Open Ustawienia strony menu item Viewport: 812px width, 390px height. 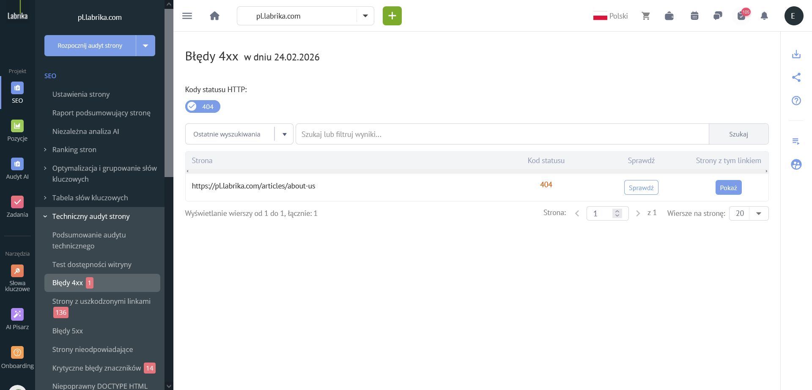[81, 94]
